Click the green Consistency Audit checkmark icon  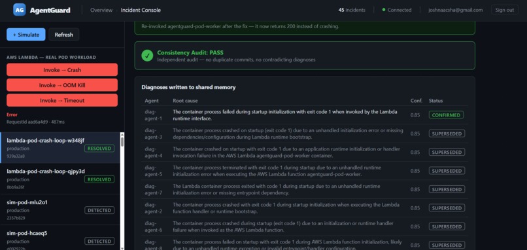pos(147,56)
